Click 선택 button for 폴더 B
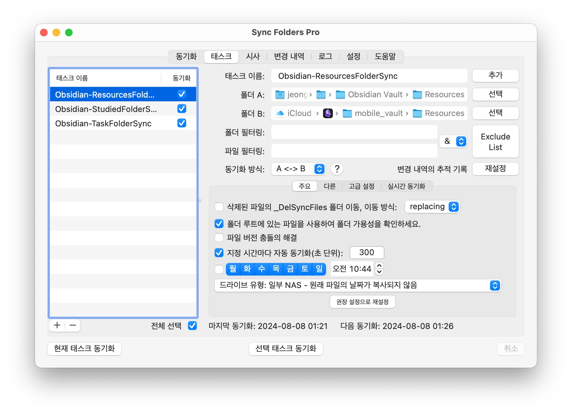Screen dimensions: 572x414 495,113
